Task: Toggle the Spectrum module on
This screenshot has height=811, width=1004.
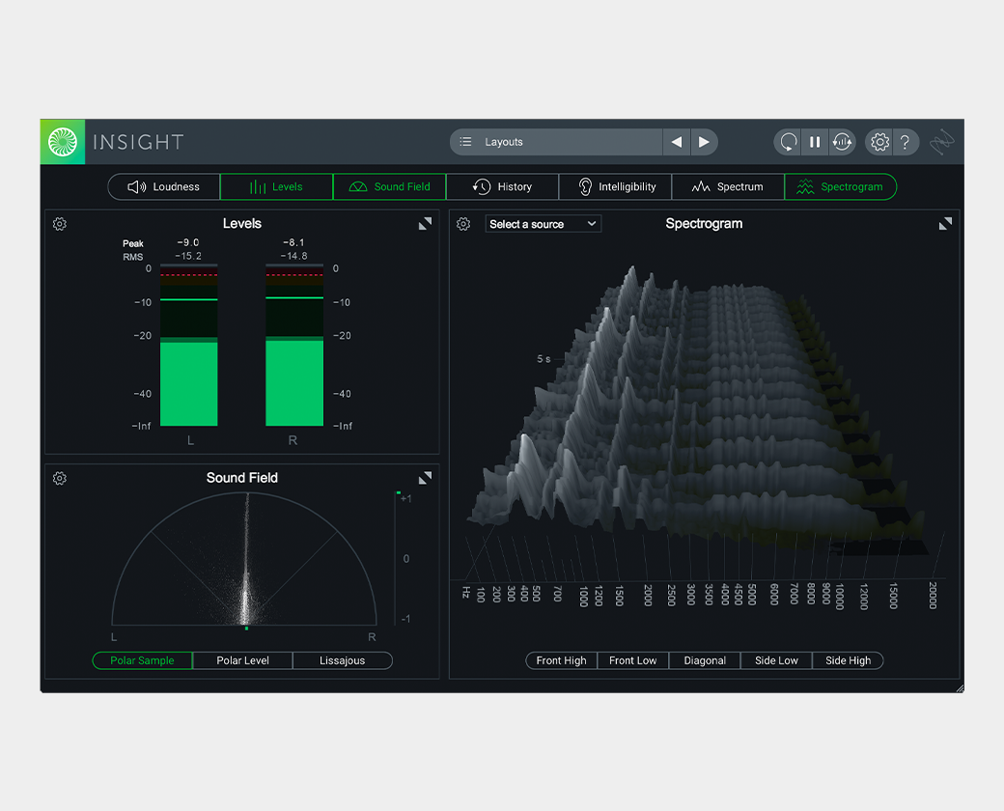Action: pyautogui.click(x=728, y=186)
